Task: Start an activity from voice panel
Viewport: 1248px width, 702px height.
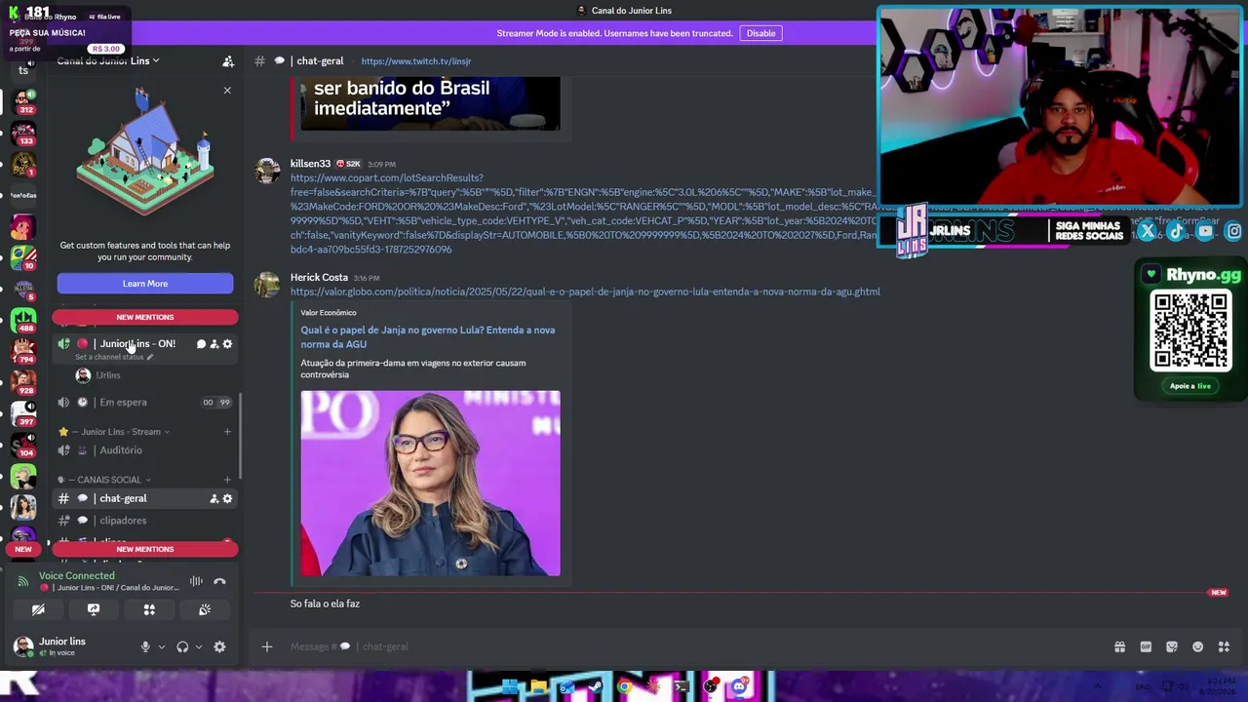Action: 149,609
